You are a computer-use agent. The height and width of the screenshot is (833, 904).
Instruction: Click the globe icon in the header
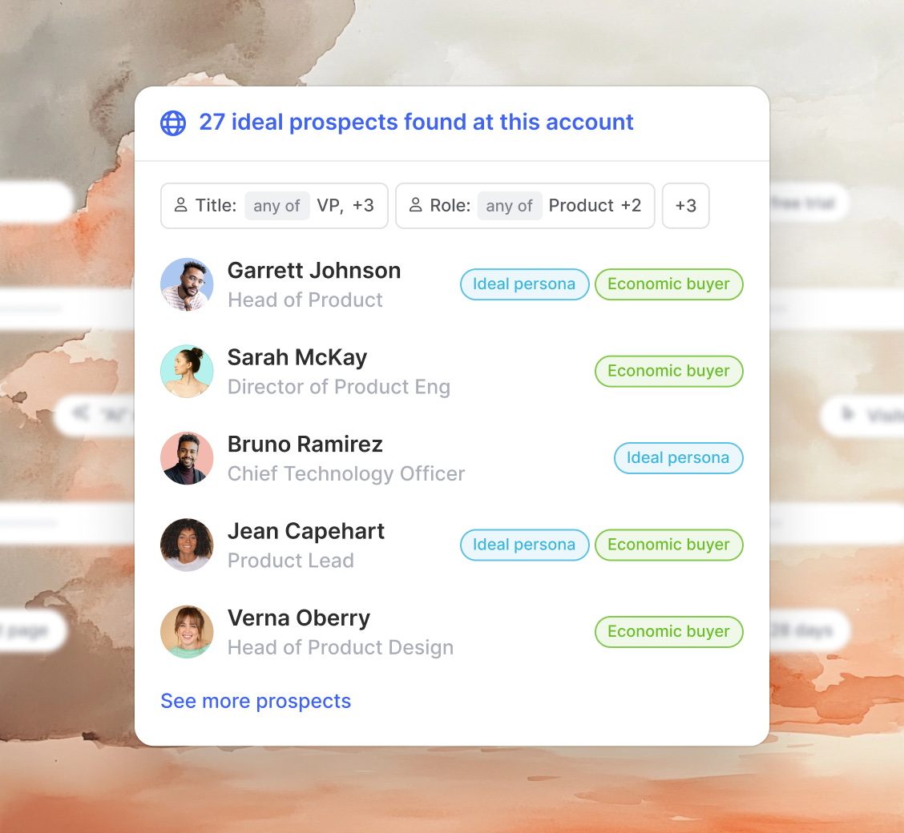(173, 123)
